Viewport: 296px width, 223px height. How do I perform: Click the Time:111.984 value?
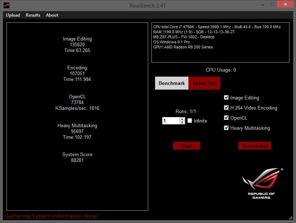[77, 79]
